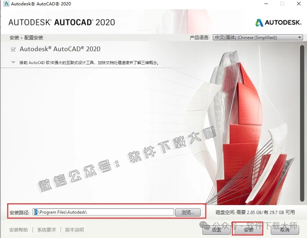Open the 安装帮助 help link
The image size is (307, 238).
pyautogui.click(x=18, y=230)
